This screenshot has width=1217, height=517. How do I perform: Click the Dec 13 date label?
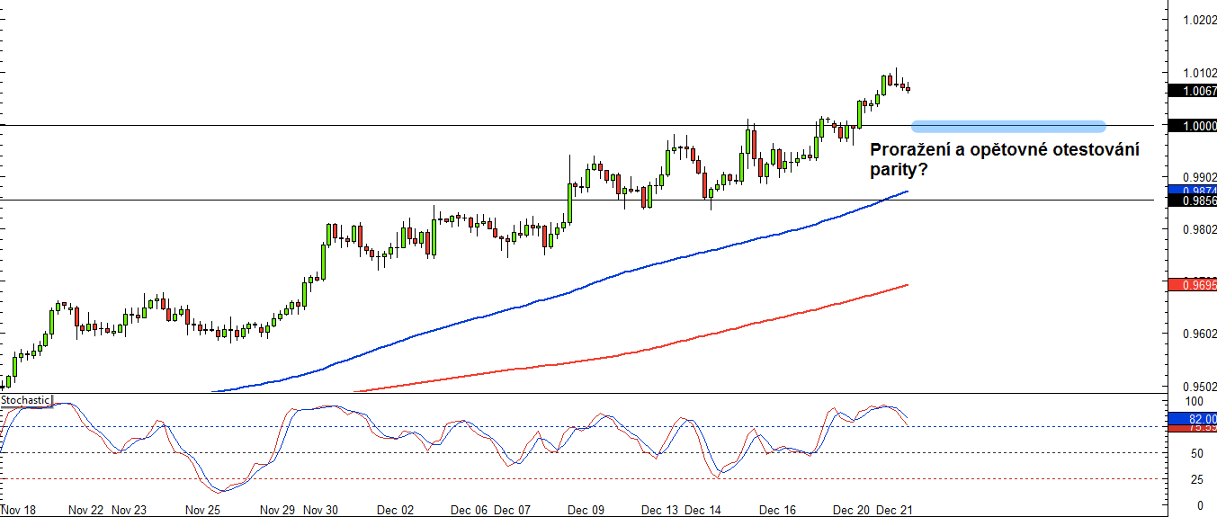(x=660, y=510)
